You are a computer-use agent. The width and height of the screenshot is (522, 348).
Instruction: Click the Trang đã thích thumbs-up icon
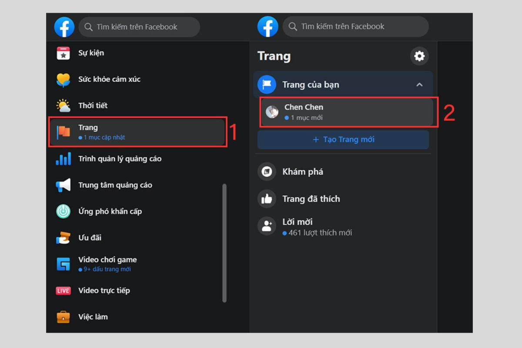coord(267,199)
